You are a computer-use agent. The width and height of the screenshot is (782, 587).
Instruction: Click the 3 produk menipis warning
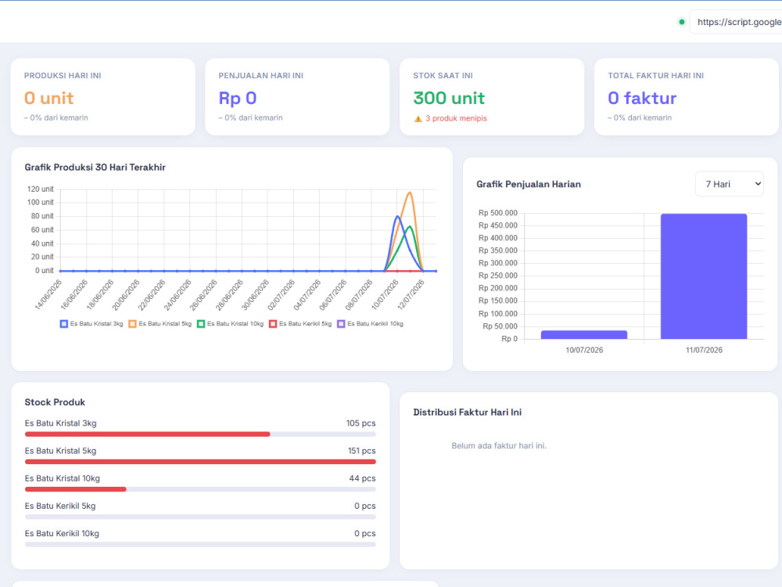(456, 118)
